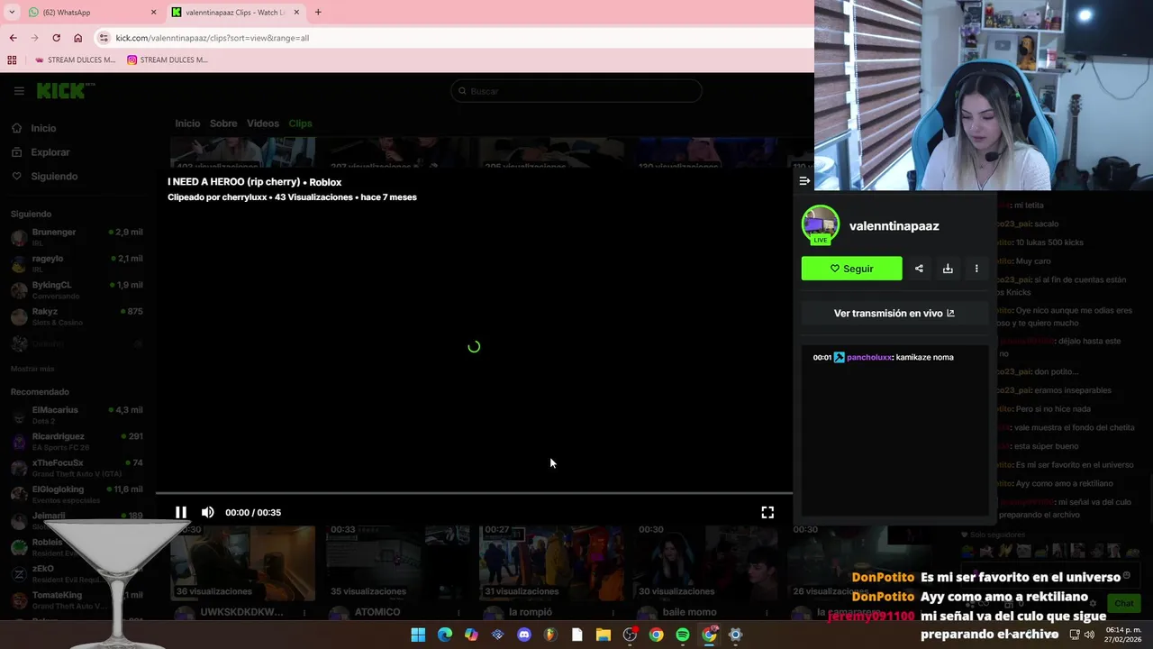Open Copilot from the taskbar
This screenshot has height=649, width=1153.
click(x=471, y=635)
